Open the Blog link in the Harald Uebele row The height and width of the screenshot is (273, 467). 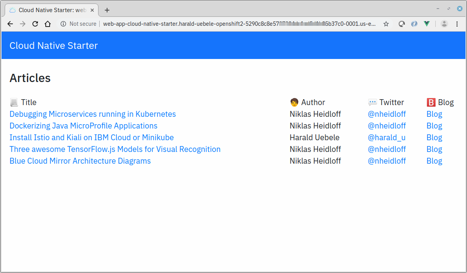point(434,137)
